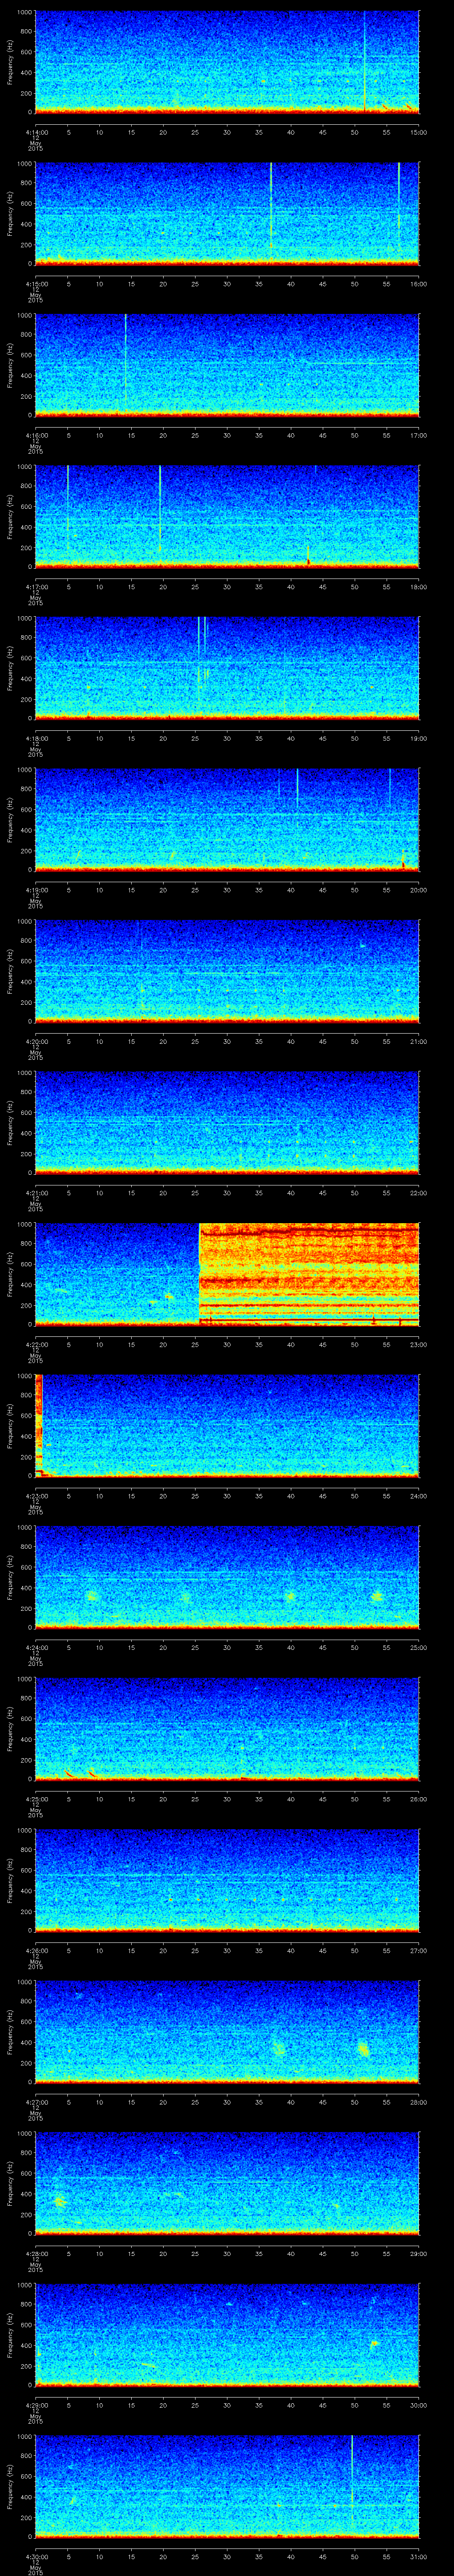The width and height of the screenshot is (454, 2576).
Task: Click the '4:17:00' time axis label
Action: 36,587
